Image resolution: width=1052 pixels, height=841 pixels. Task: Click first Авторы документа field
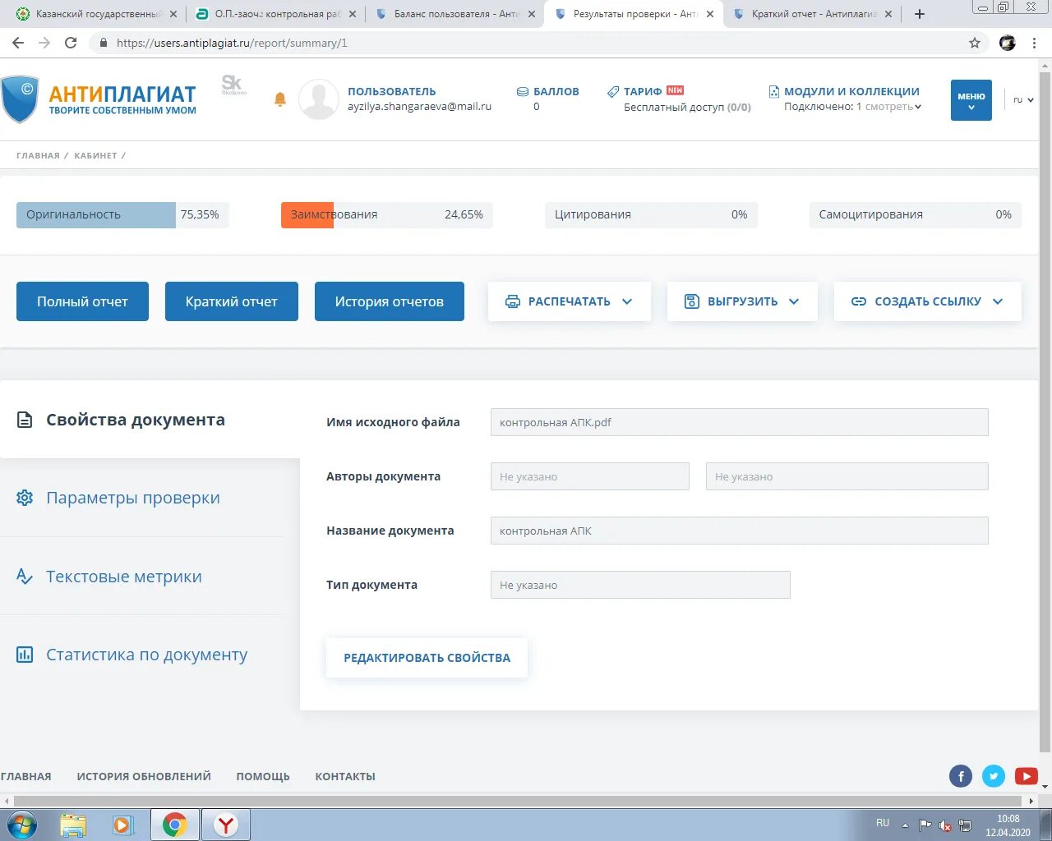[589, 476]
